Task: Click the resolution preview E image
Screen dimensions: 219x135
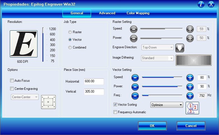Action: 24,44
